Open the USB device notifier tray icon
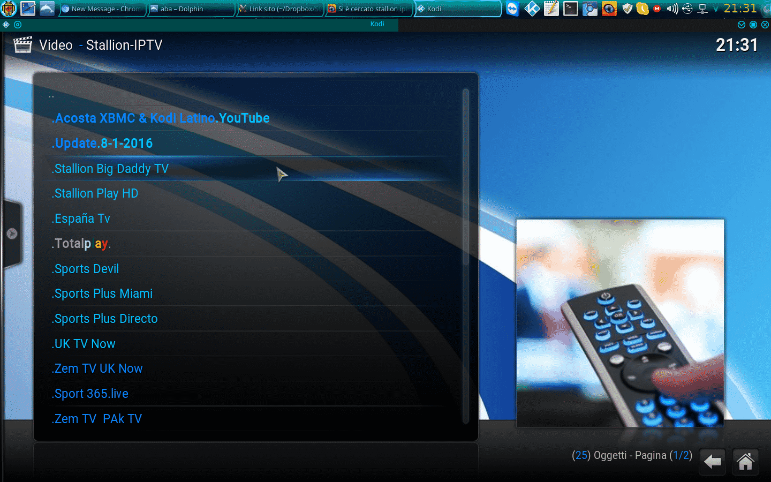 pyautogui.click(x=687, y=9)
